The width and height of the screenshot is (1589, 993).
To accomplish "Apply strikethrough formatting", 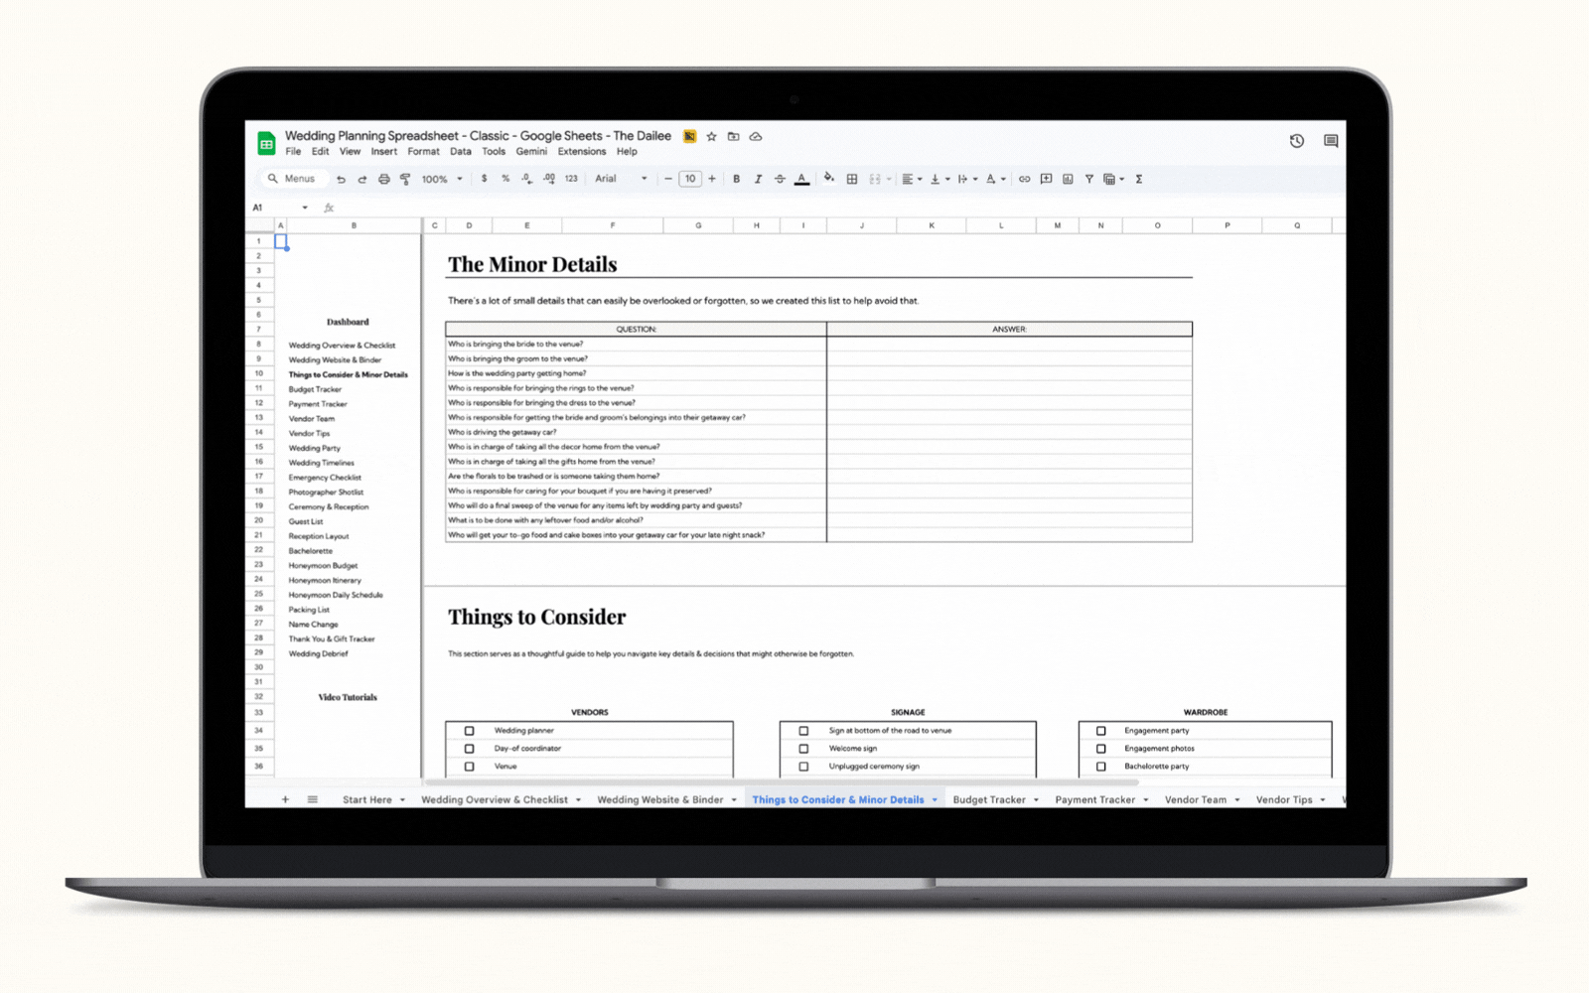I will point(780,179).
